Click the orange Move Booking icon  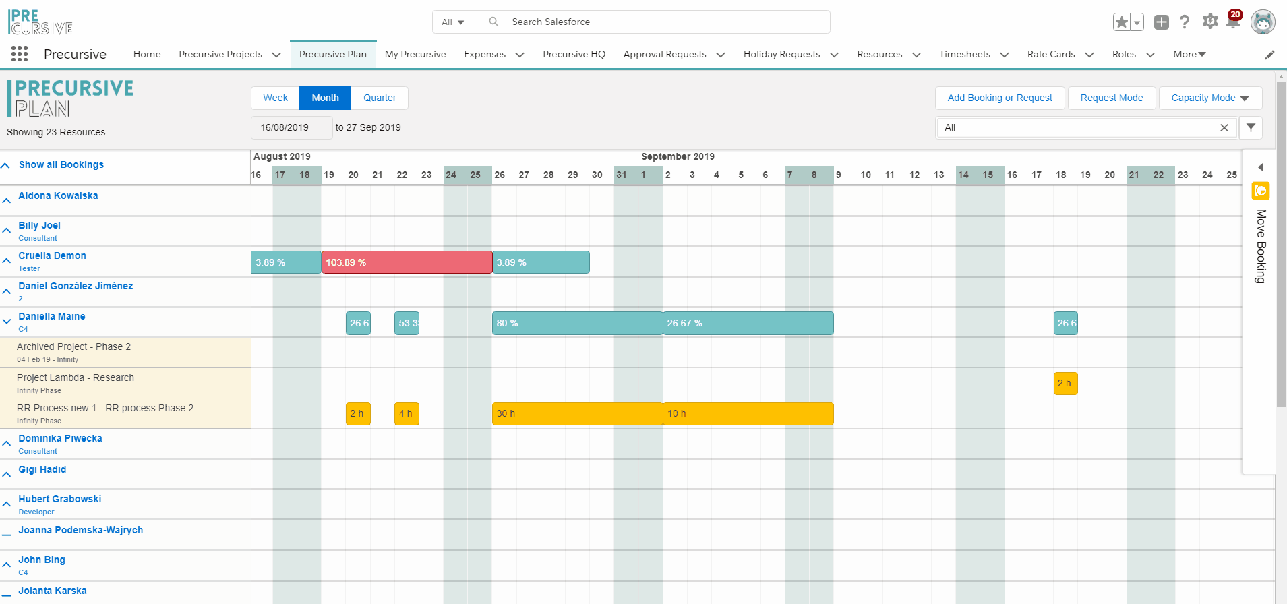[1260, 191]
